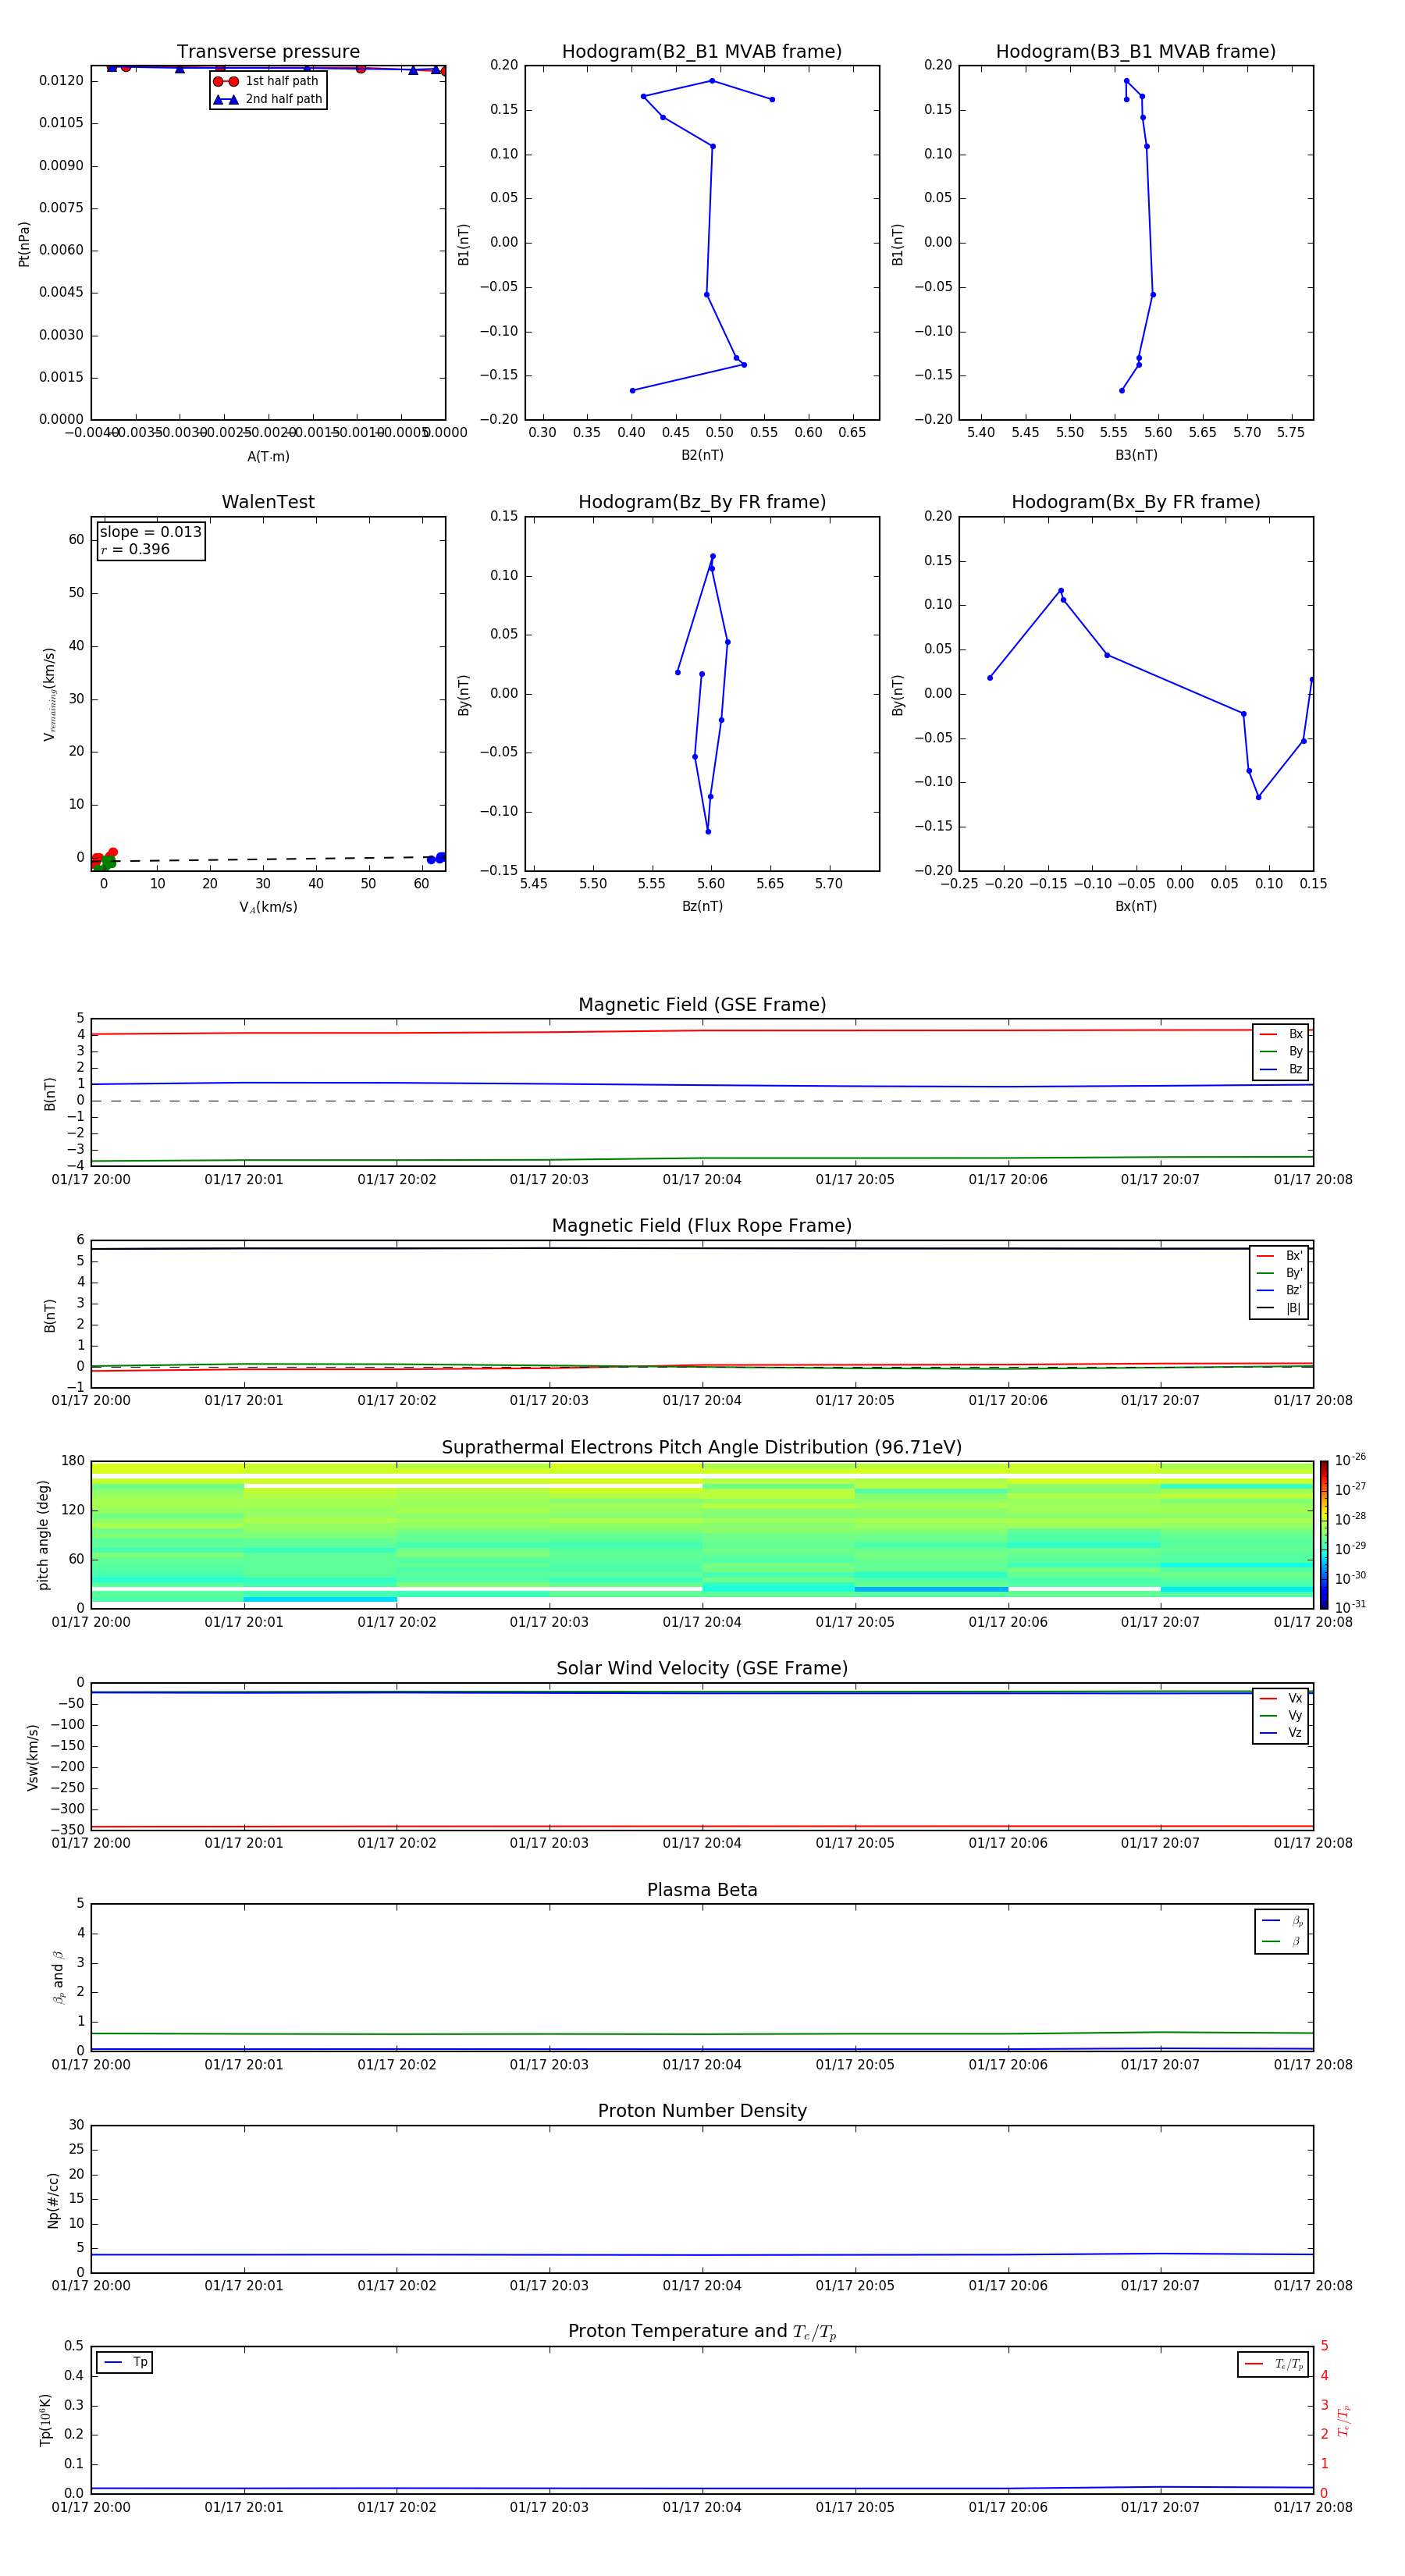Click the "Magnetic Field (GSE Frame)" title
The image size is (1405, 2576).
702,1005
